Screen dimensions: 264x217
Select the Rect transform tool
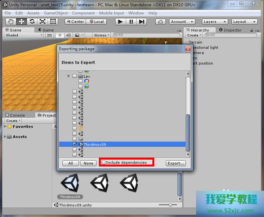pyautogui.click(x=53, y=22)
